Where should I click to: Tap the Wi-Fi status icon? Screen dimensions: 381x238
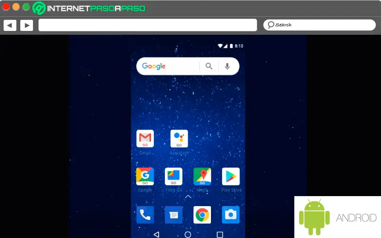220,46
